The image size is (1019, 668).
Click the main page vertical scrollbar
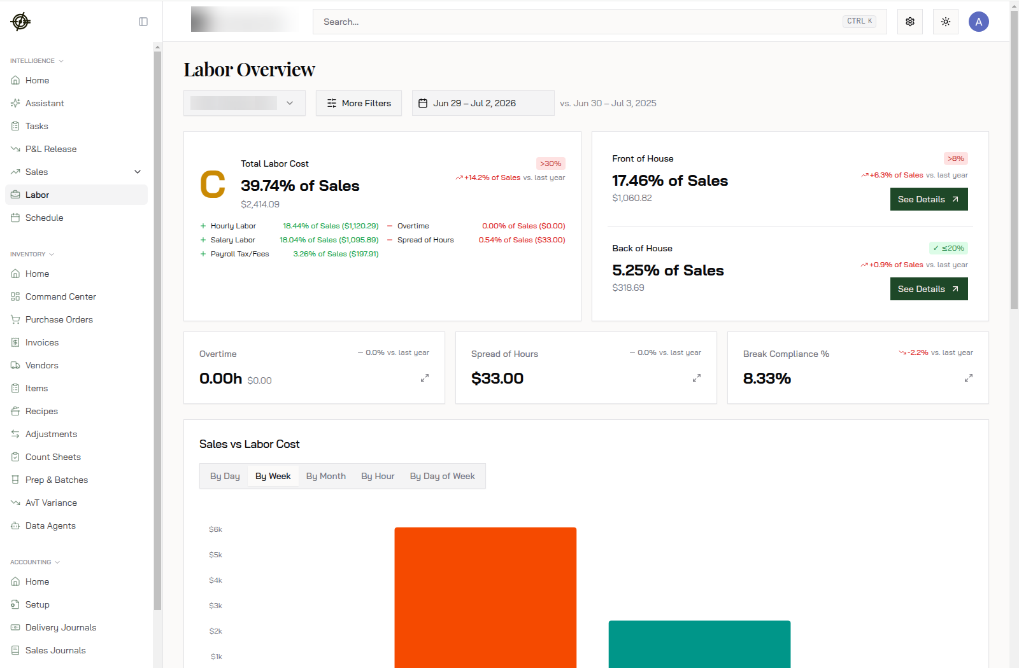pos(1014,159)
